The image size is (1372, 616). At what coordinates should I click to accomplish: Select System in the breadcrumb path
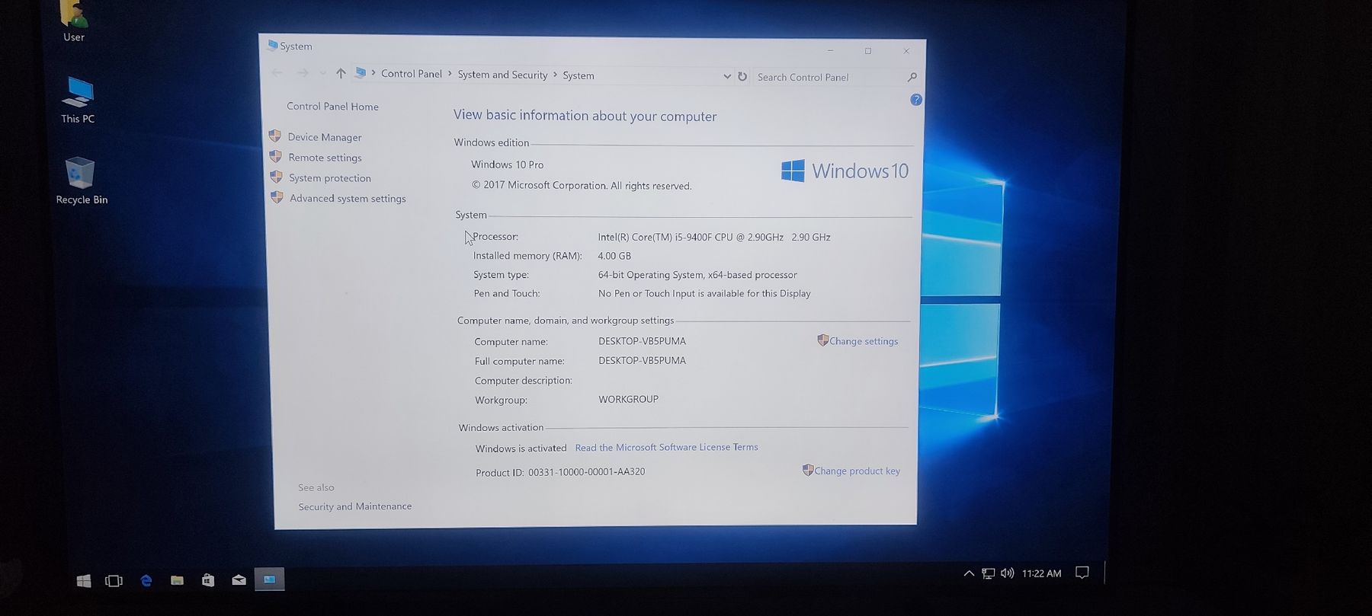click(579, 75)
